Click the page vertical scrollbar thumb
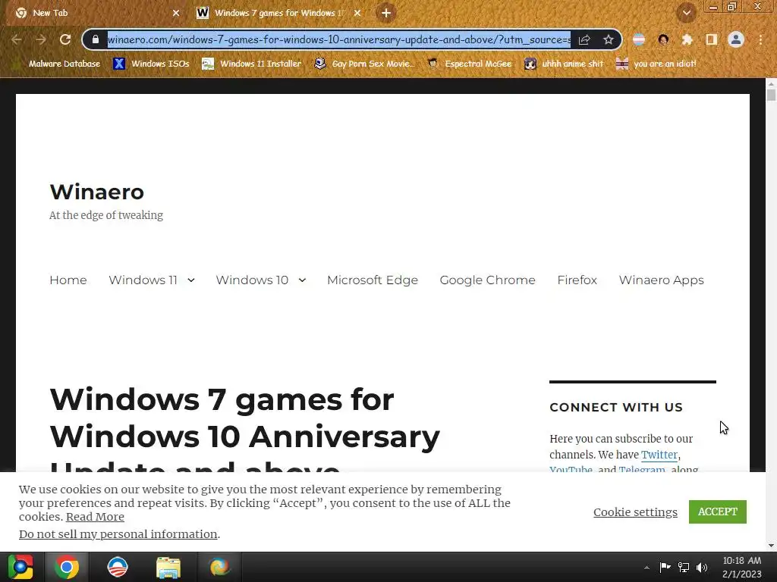The image size is (777, 582). click(771, 94)
